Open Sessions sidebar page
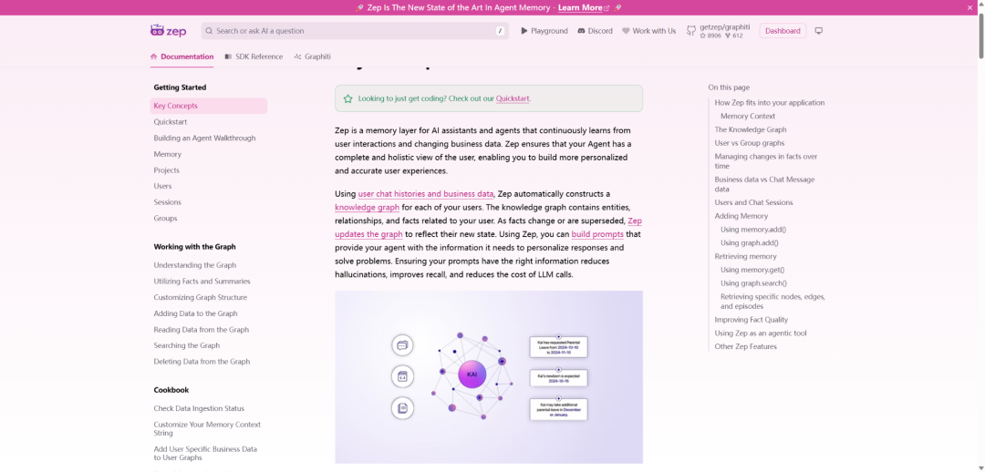985x472 pixels. [x=167, y=202]
